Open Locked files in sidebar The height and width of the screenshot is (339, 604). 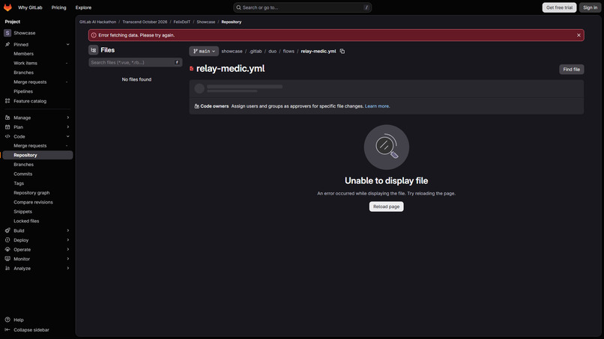[x=26, y=222]
